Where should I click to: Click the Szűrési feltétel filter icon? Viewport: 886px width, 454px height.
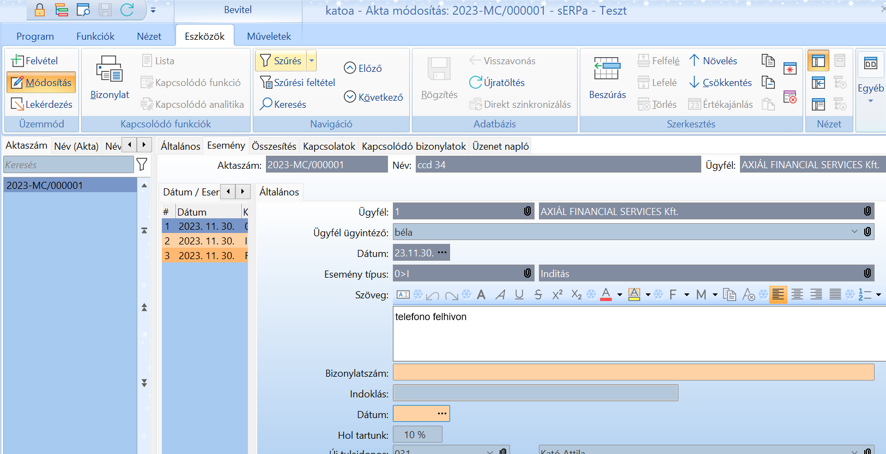click(x=265, y=82)
